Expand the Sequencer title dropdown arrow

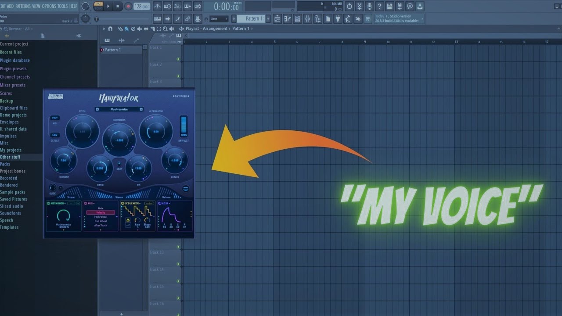pos(140,203)
